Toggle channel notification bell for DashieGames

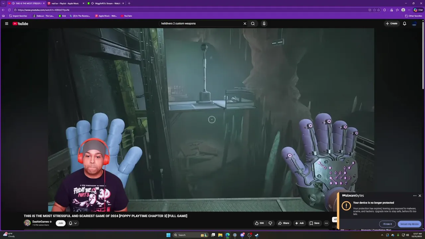[x=70, y=223]
